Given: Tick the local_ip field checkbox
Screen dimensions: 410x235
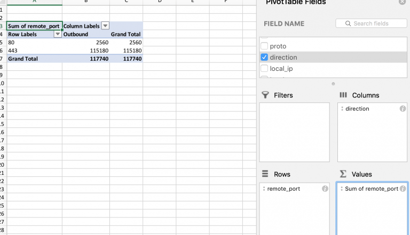Looking at the screenshot, I should click(x=264, y=69).
